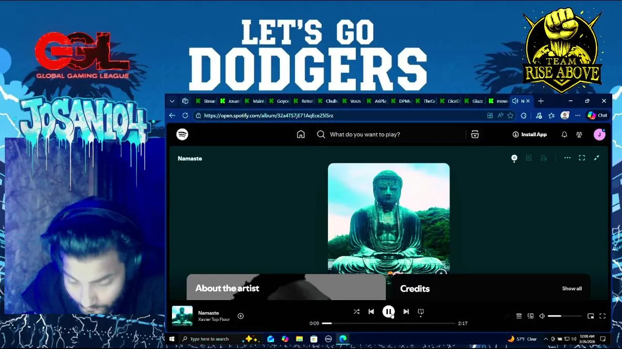Open the three-dot more options menu
622x349 pixels.
tap(567, 158)
